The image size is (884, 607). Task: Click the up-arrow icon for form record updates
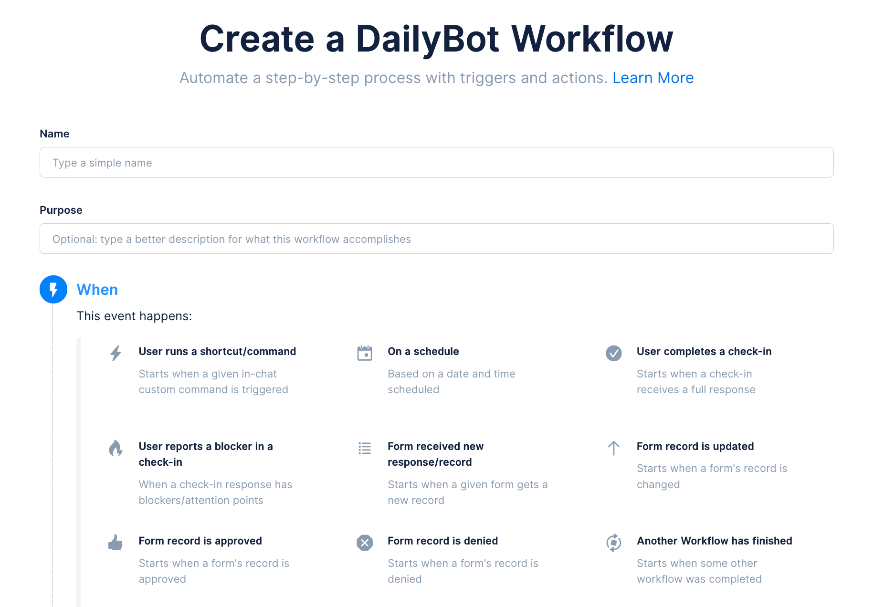(614, 449)
